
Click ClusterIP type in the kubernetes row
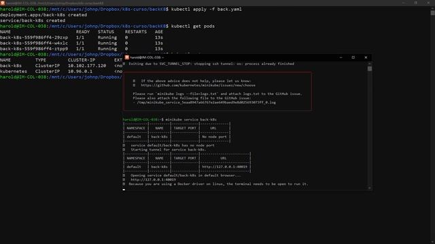[48, 71]
